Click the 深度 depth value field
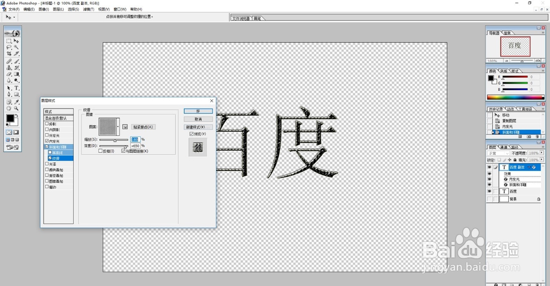The image size is (550, 286). (135, 146)
